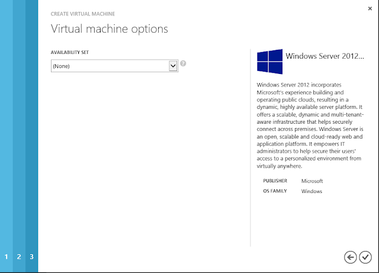Close the Create Virtual Machine dialog
Viewport: 379px width, 273px height.
pyautogui.click(x=370, y=9)
